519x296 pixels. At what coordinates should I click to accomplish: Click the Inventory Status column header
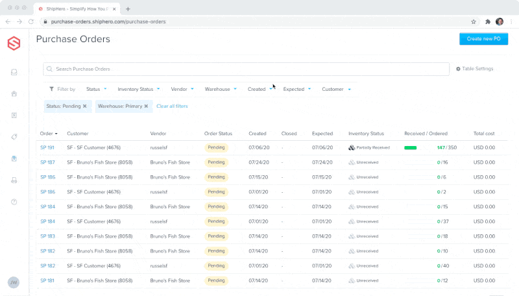[x=366, y=134]
